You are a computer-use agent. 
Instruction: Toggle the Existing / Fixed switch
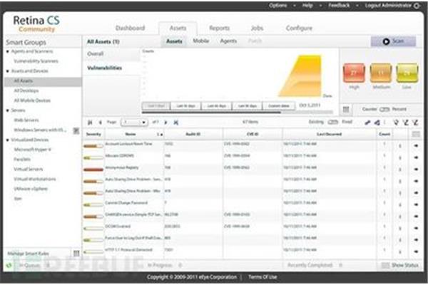point(332,122)
